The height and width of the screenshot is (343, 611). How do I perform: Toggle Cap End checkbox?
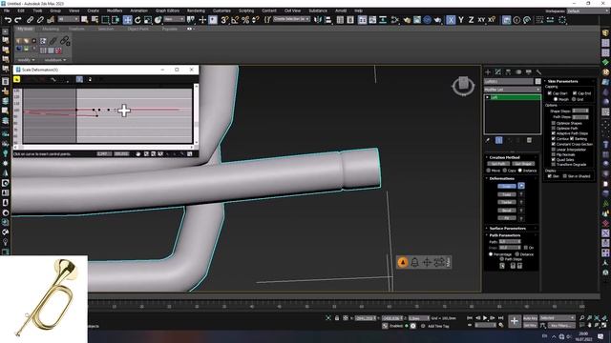(575, 93)
